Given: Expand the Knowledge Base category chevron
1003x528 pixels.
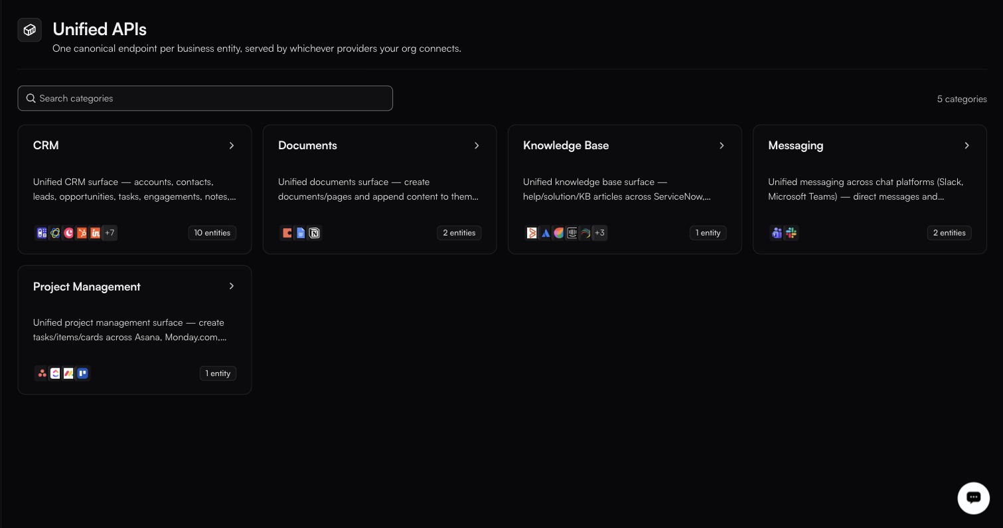Looking at the screenshot, I should [x=722, y=145].
